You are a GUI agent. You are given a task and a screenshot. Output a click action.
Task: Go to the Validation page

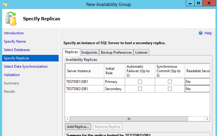tap(12, 75)
